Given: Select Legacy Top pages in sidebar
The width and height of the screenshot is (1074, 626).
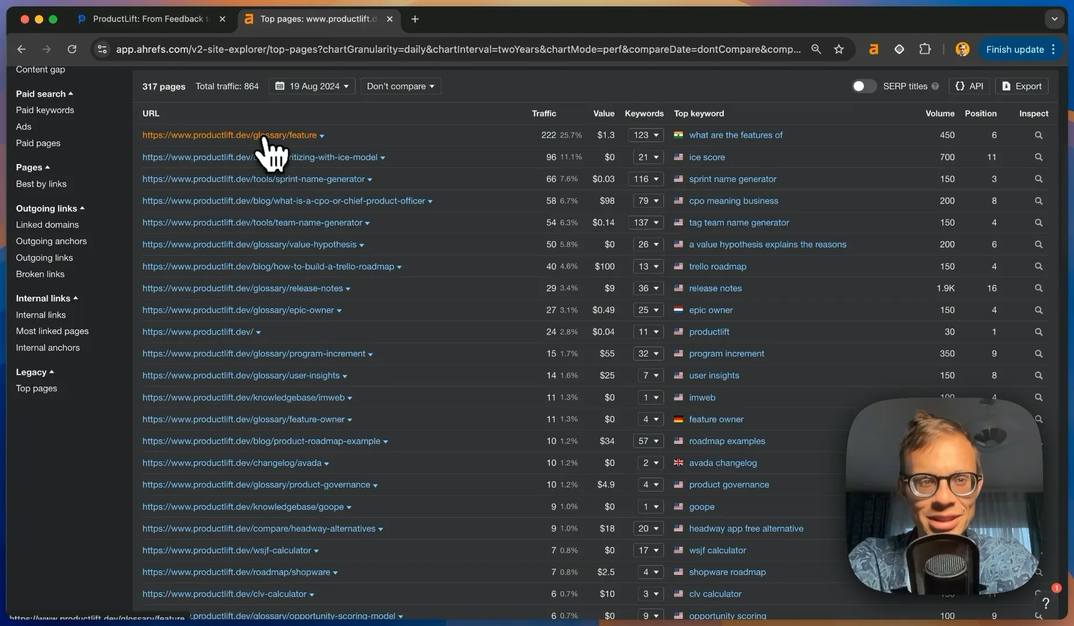Looking at the screenshot, I should click(x=37, y=388).
